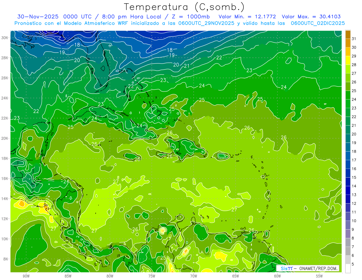362x280 pixels.
Task: Click the longitude label 65W
Action: [236, 276]
